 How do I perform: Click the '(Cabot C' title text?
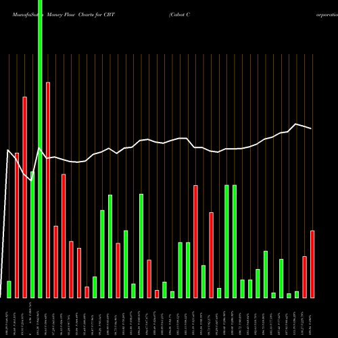coord(180,15)
